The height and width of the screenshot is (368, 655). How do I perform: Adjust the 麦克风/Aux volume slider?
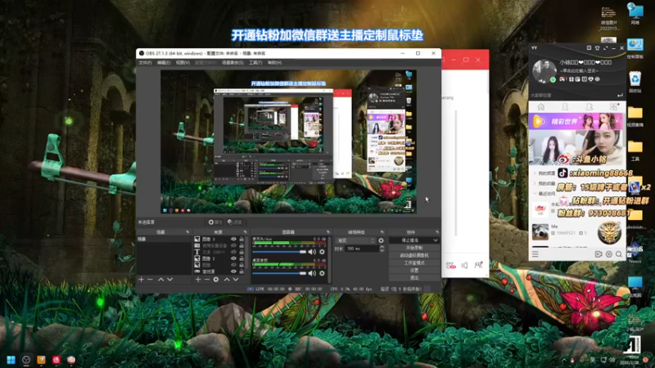(279, 252)
